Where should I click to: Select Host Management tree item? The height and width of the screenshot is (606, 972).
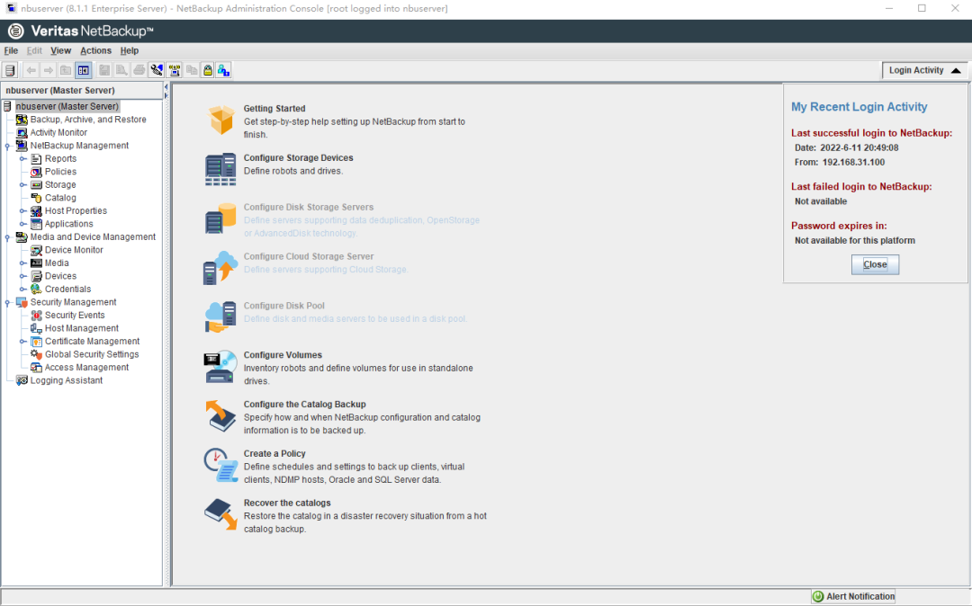tap(81, 329)
